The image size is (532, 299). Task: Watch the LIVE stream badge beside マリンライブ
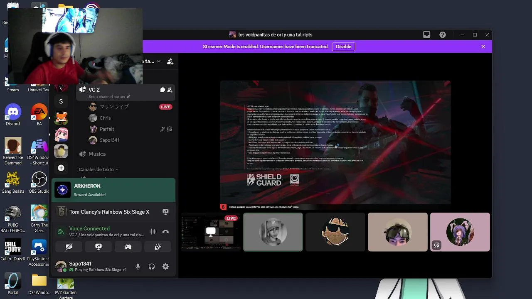165,107
